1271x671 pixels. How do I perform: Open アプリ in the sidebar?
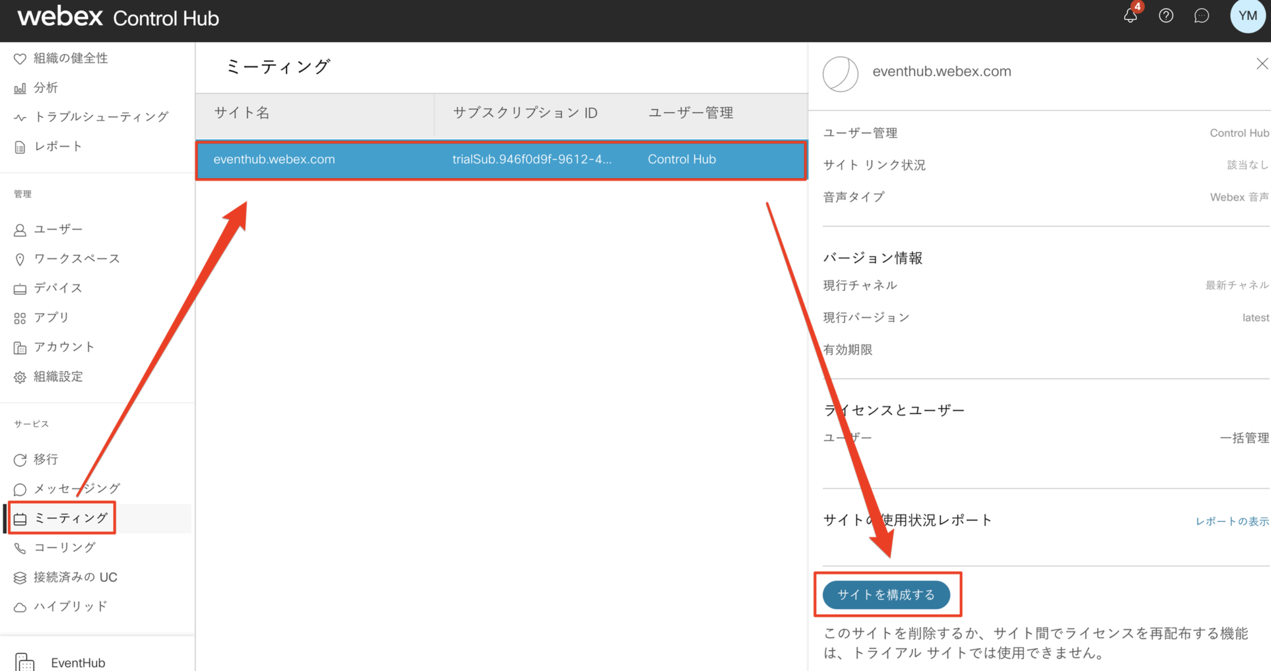tap(51, 318)
